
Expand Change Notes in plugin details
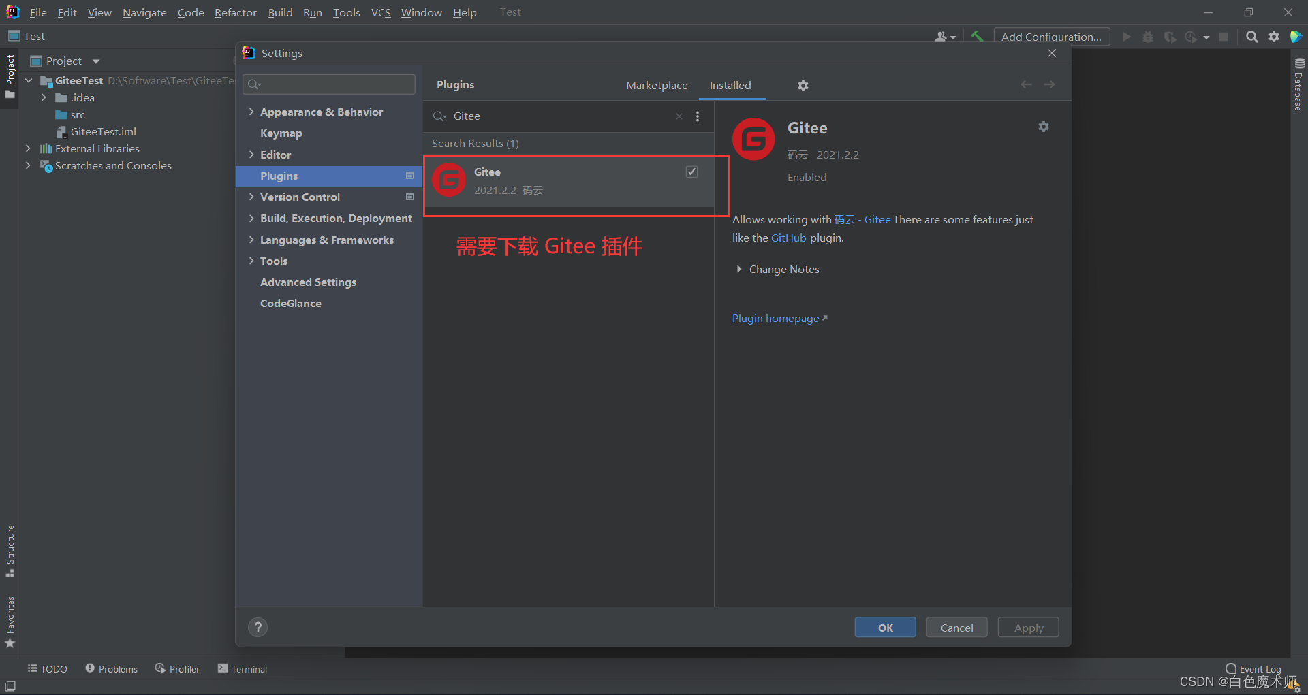[739, 269]
